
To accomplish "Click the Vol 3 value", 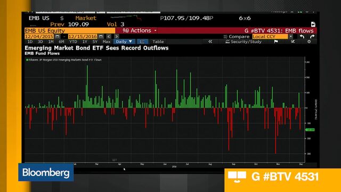I will 116,24.
